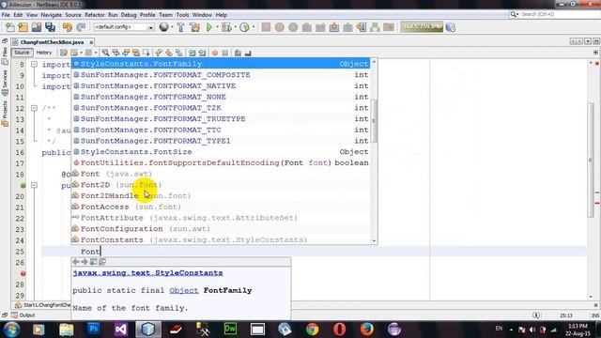601x338 pixels.
Task: Choose the Font (java.awt) completion item
Action: [x=221, y=174]
